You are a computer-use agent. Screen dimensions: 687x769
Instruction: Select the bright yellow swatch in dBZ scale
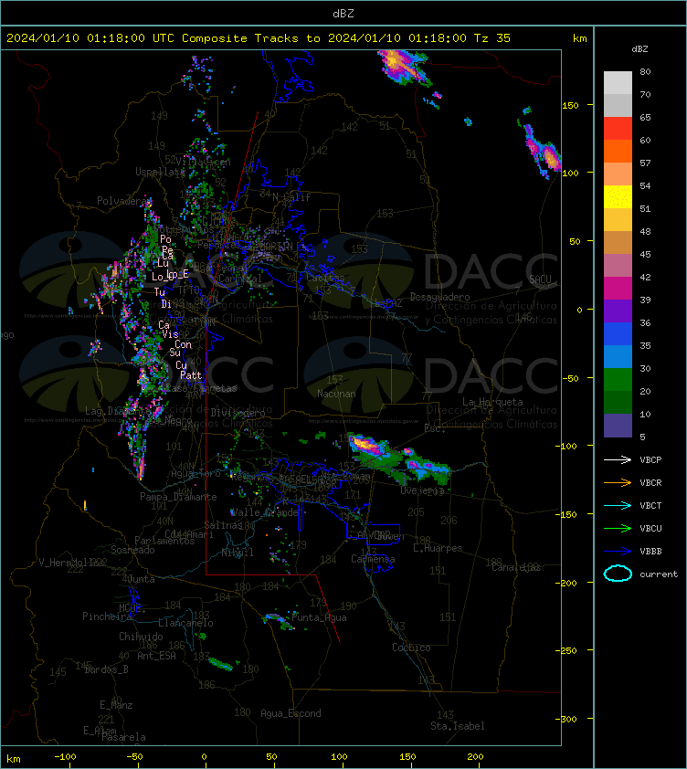(x=618, y=196)
